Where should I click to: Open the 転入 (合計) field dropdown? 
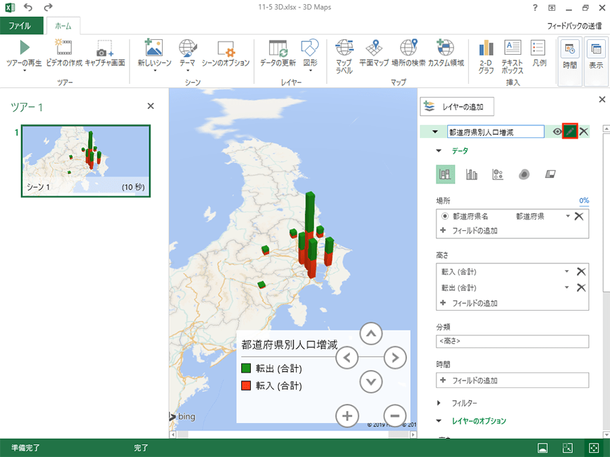pyautogui.click(x=567, y=271)
